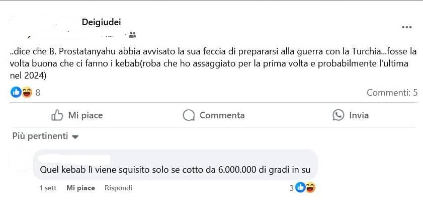Click the 1 sett comment timestamp
The image size is (423, 219).
[x=48, y=188]
